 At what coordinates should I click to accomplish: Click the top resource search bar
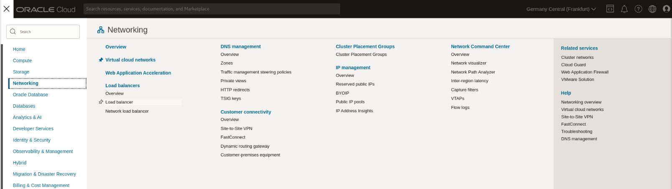[211, 9]
